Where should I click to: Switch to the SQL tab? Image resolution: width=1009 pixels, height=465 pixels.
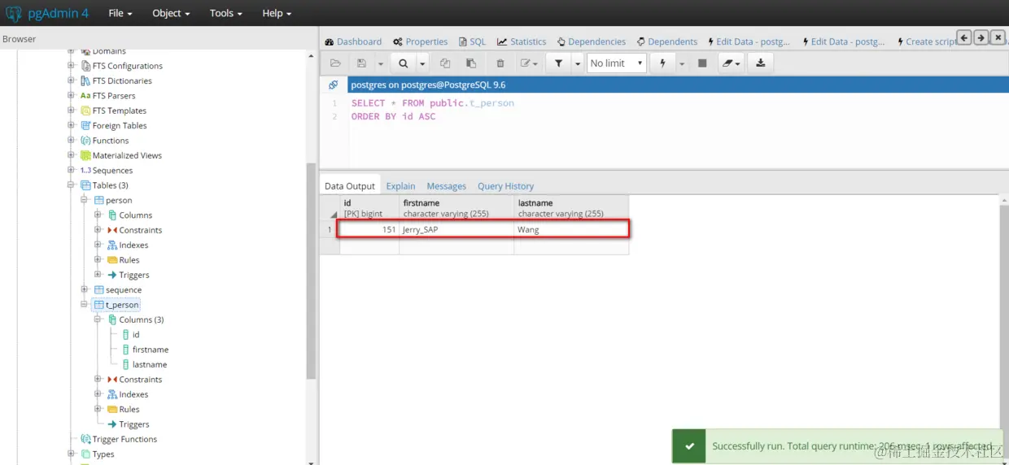(x=472, y=41)
